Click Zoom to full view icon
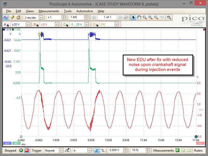This screenshot has width=208, height=156. coord(169,17)
